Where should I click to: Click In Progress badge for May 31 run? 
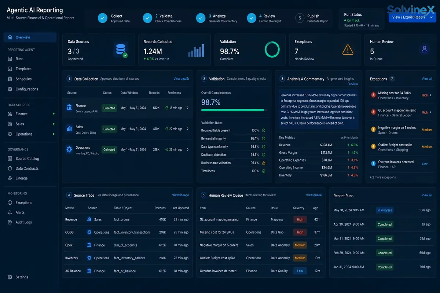(385, 210)
